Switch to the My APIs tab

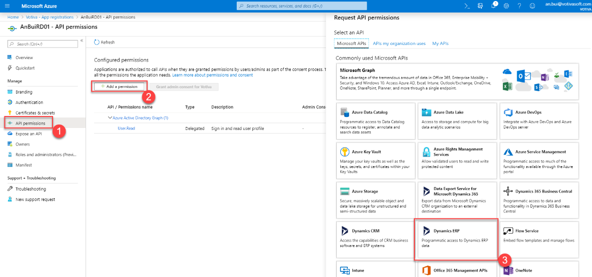coord(440,43)
